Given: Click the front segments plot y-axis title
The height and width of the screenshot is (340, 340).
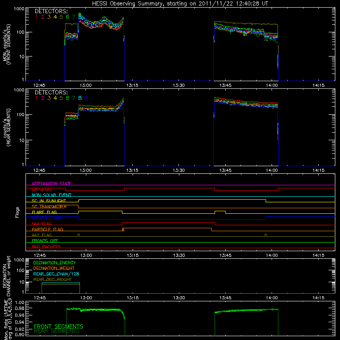Looking at the screenshot, I should (6, 44).
